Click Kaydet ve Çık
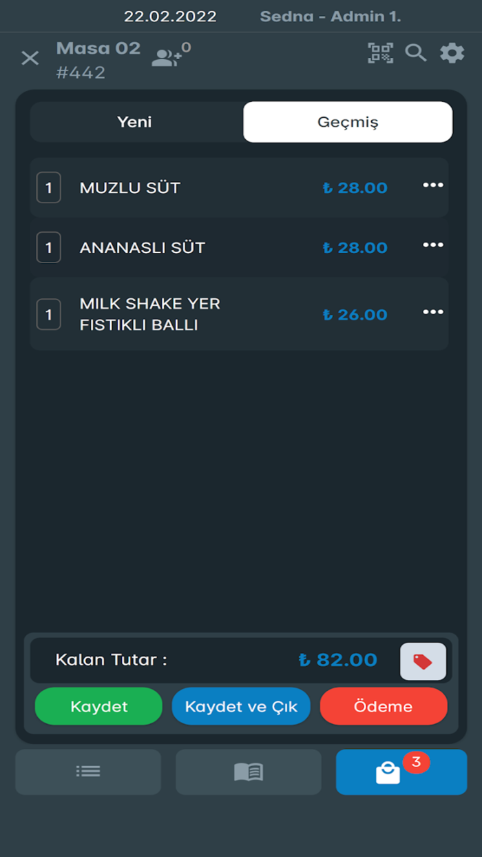This screenshot has height=857, width=482. click(241, 706)
